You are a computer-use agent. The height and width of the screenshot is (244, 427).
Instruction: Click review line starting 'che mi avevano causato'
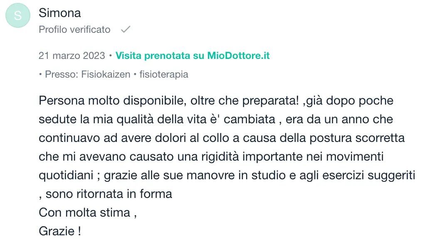click(211, 157)
